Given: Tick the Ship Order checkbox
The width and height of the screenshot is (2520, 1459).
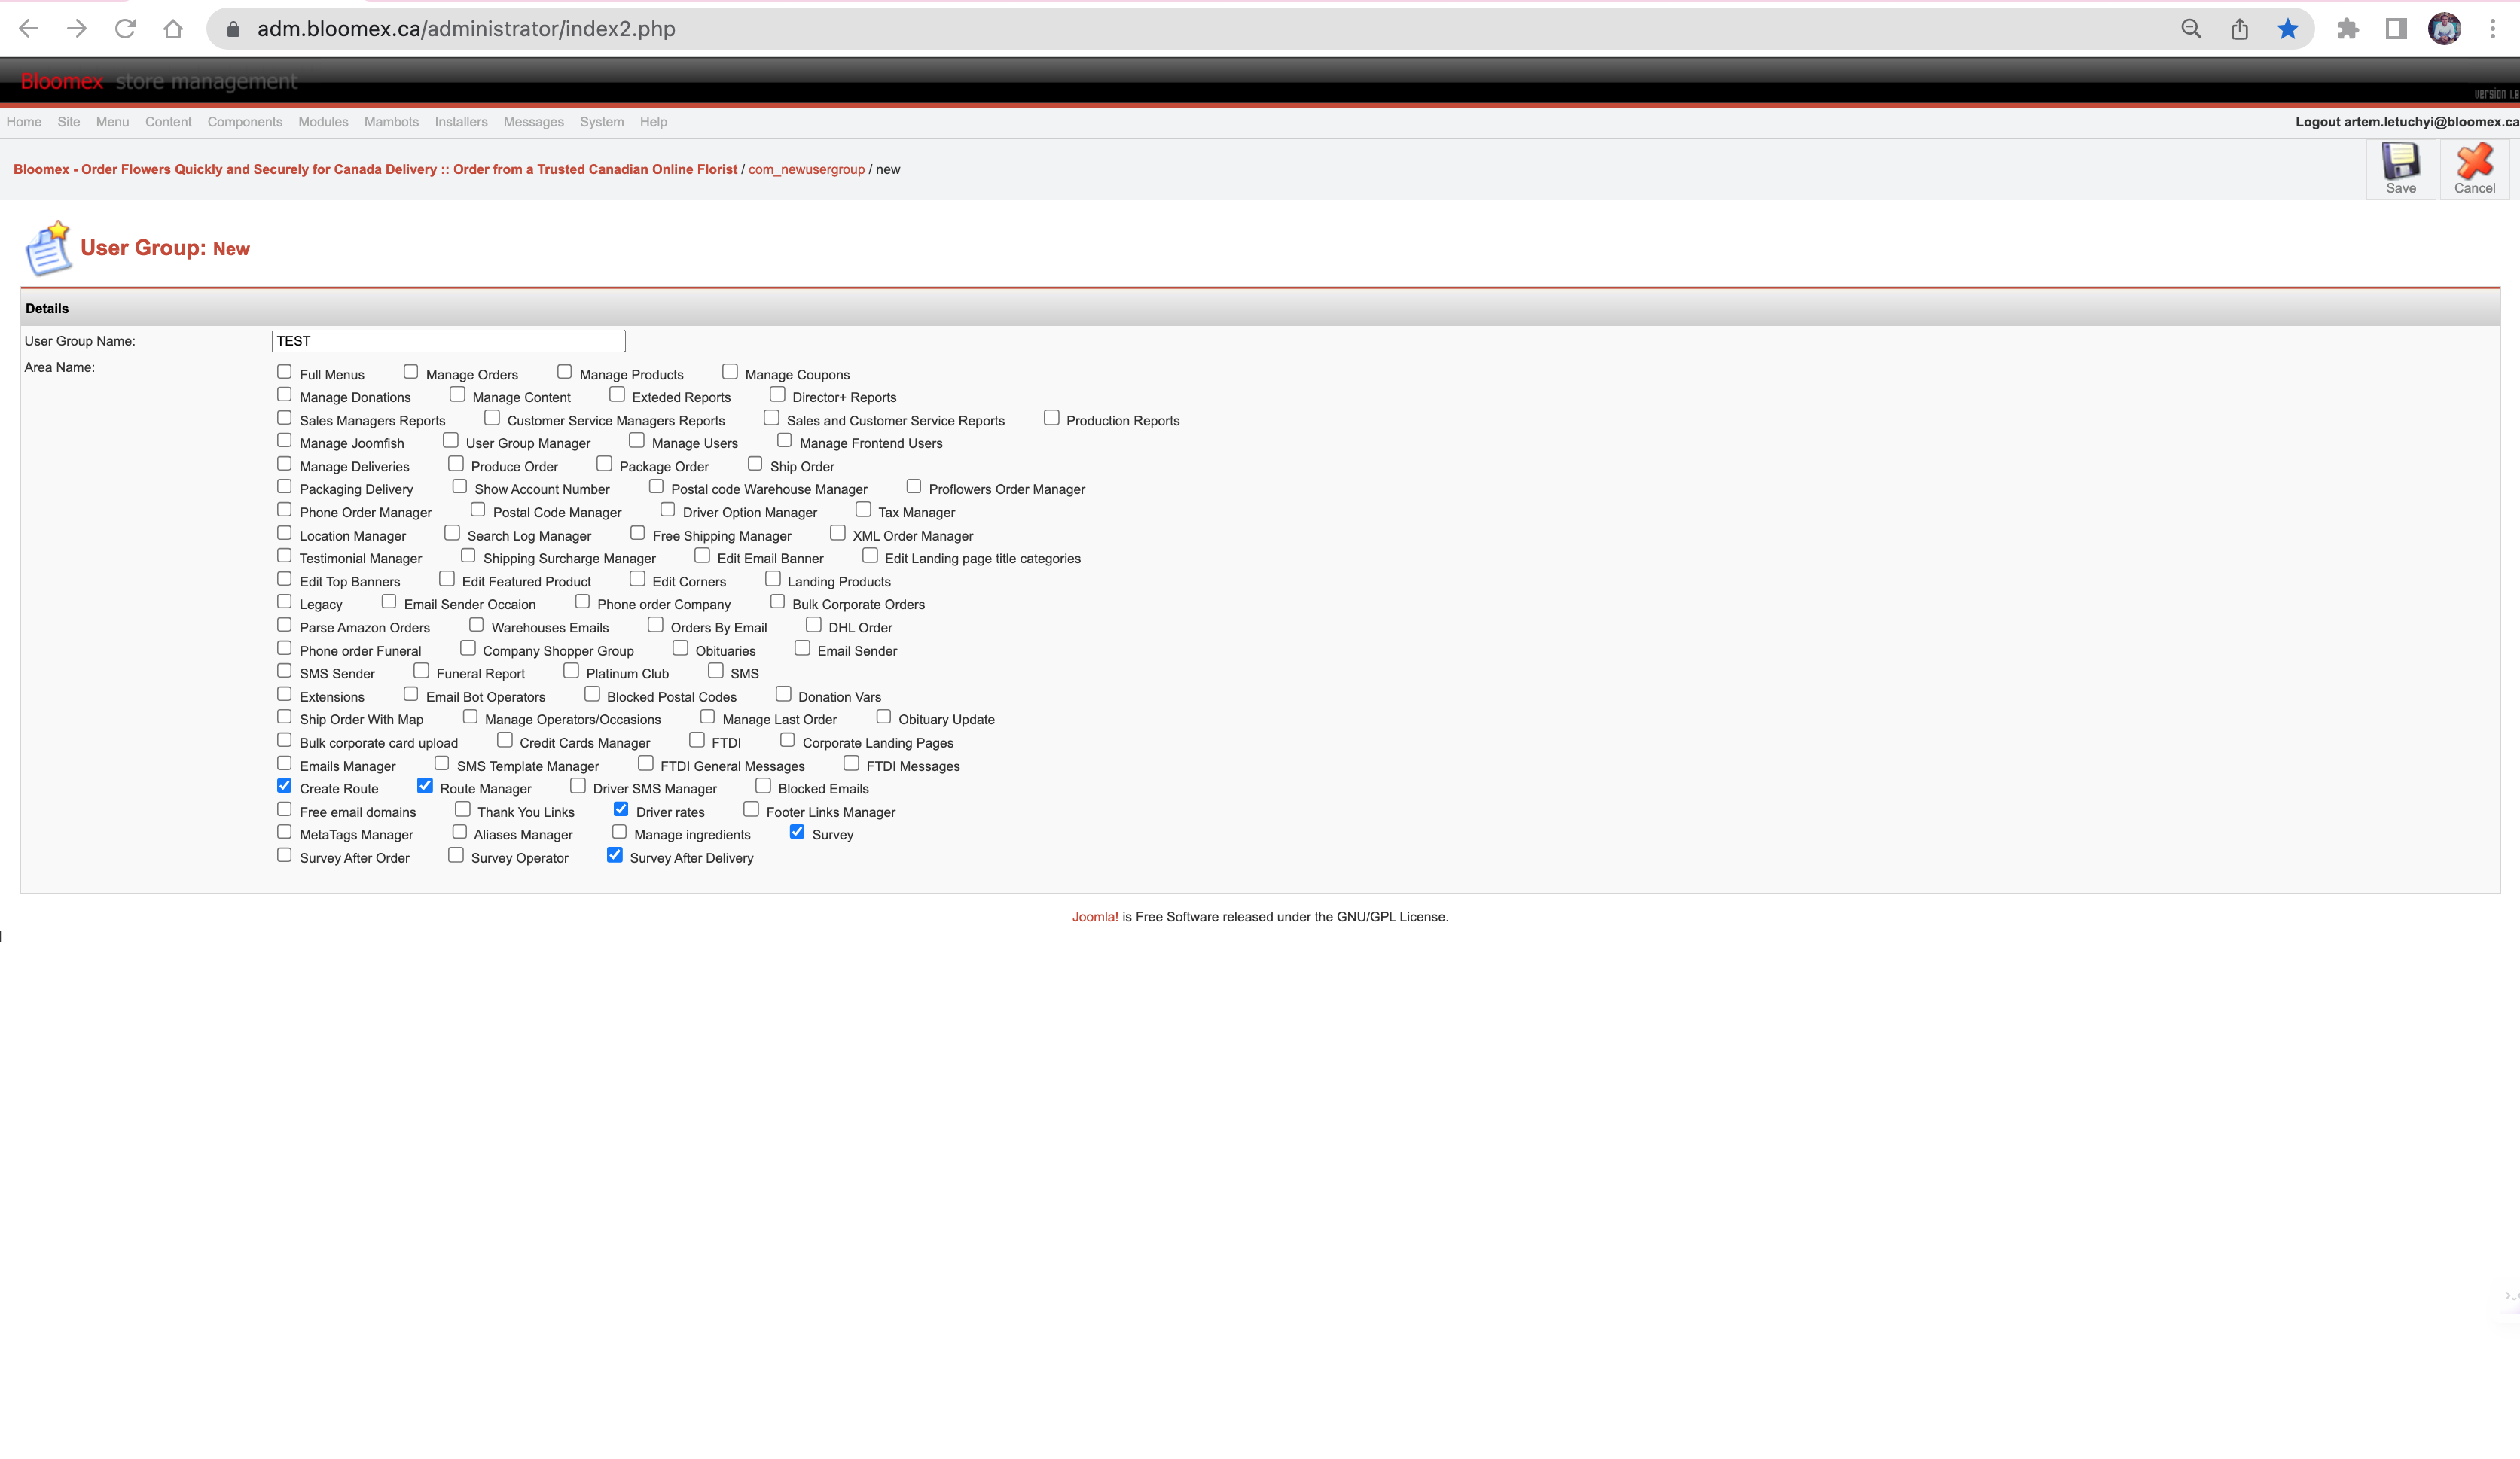Looking at the screenshot, I should point(755,464).
